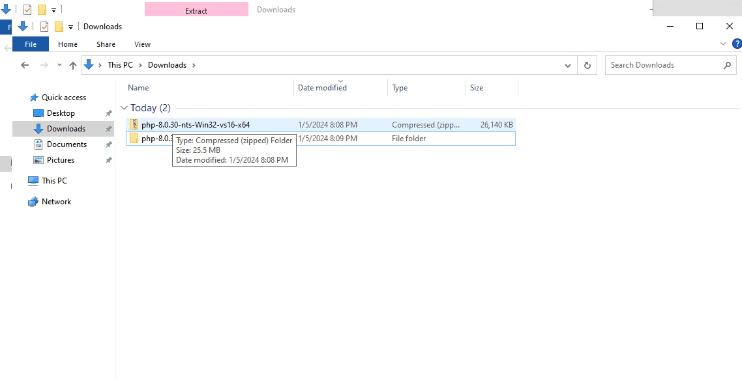The width and height of the screenshot is (742, 380).
Task: Click the magnifier icon in the search box
Action: click(727, 65)
